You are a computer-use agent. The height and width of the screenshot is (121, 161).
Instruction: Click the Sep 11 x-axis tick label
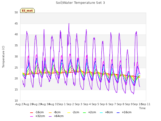pos(146,104)
